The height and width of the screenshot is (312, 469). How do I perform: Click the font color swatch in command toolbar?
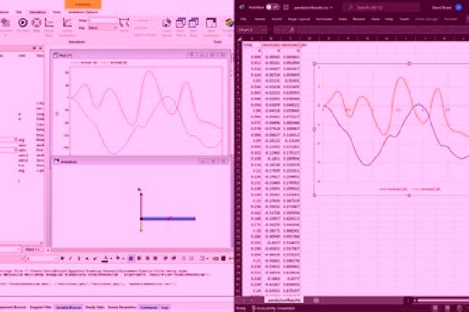[x=105, y=259]
